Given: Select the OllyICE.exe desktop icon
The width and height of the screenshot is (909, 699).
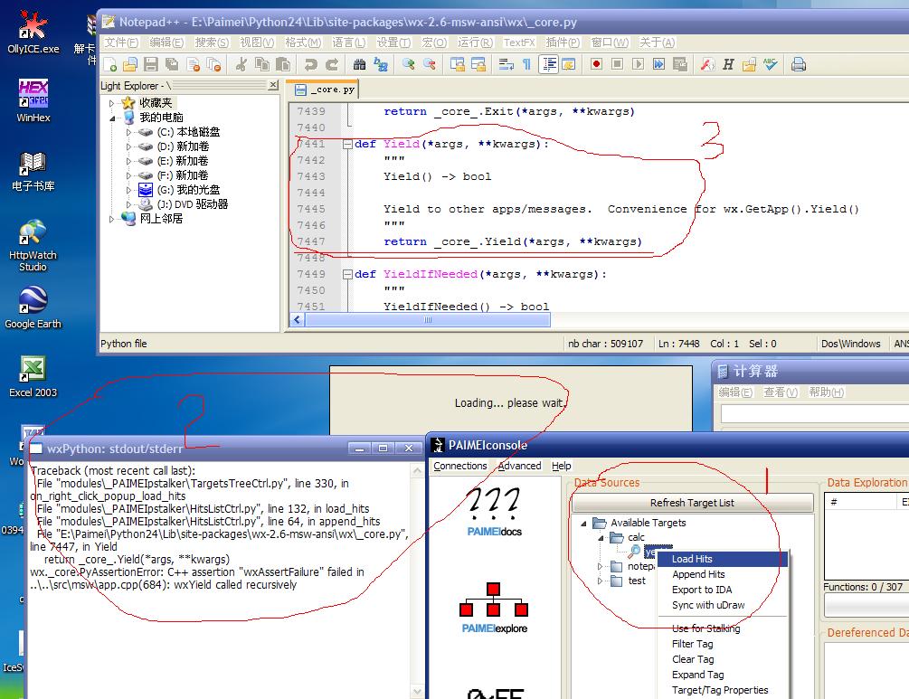Looking at the screenshot, I should (33, 33).
